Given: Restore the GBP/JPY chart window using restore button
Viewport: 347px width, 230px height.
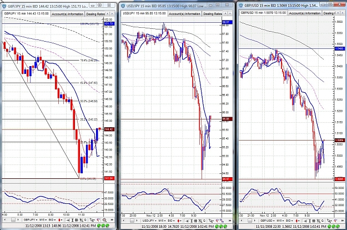Looking at the screenshot, I should coord(100,5).
